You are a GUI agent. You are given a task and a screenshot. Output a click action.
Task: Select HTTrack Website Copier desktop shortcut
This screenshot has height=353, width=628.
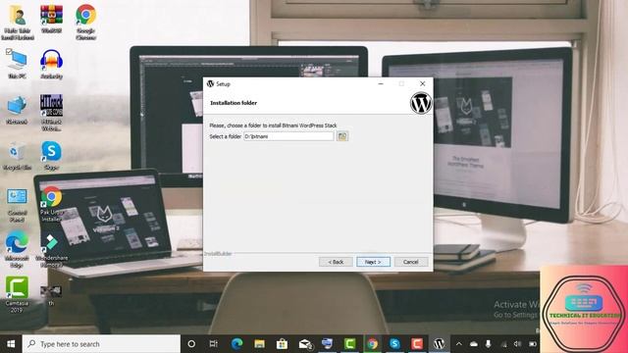point(51,113)
